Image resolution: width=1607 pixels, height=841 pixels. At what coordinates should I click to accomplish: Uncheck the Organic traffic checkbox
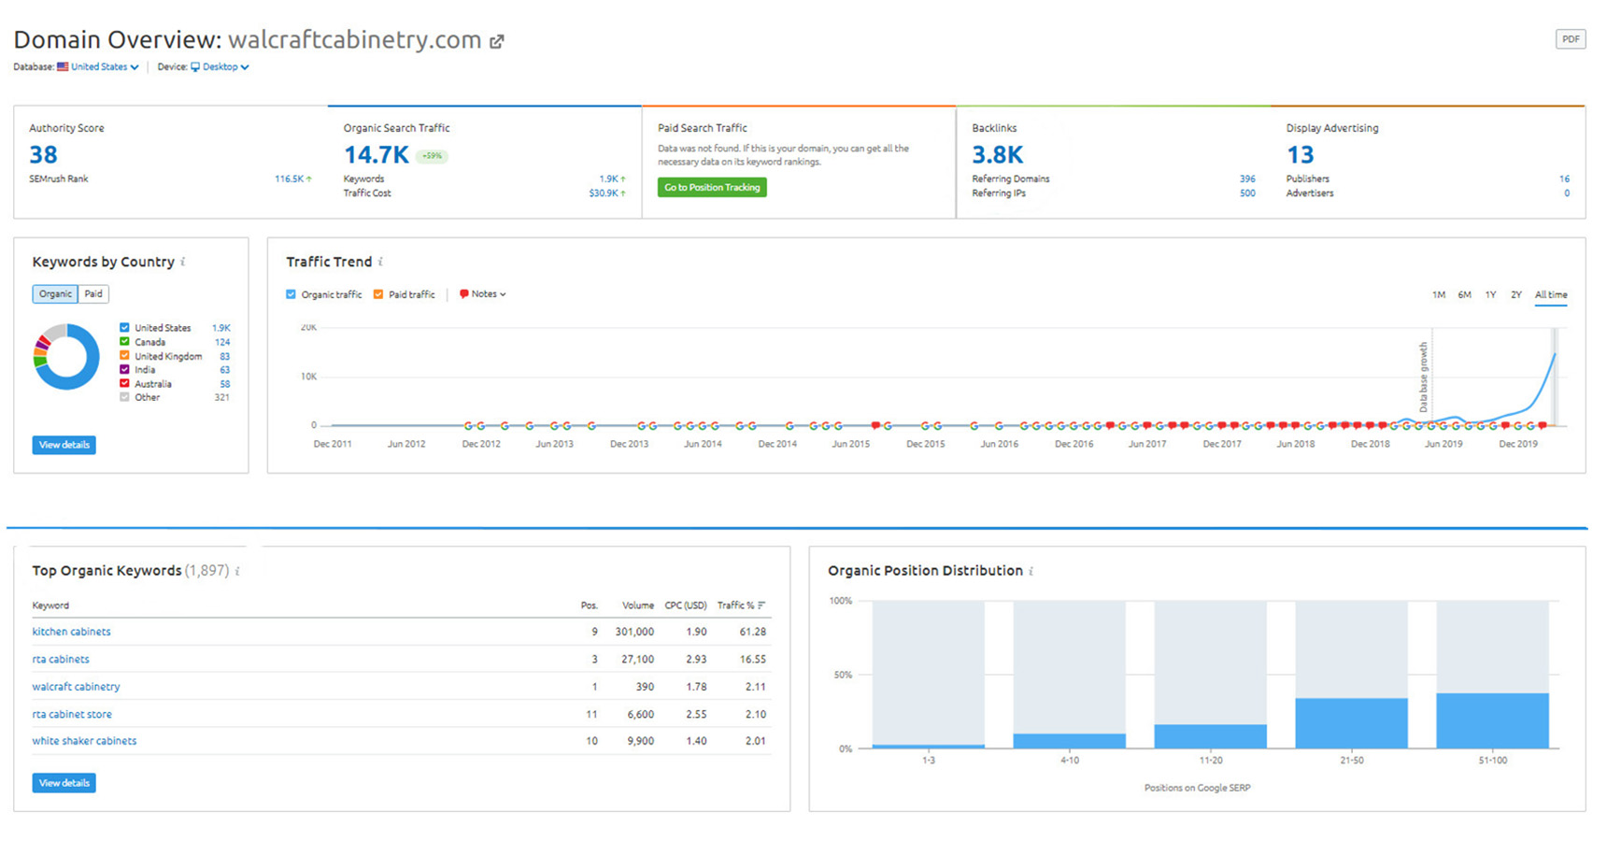pos(291,294)
